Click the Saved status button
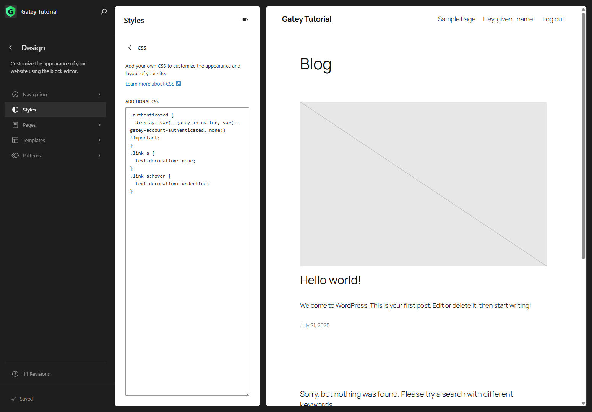592x412 pixels. (x=22, y=399)
